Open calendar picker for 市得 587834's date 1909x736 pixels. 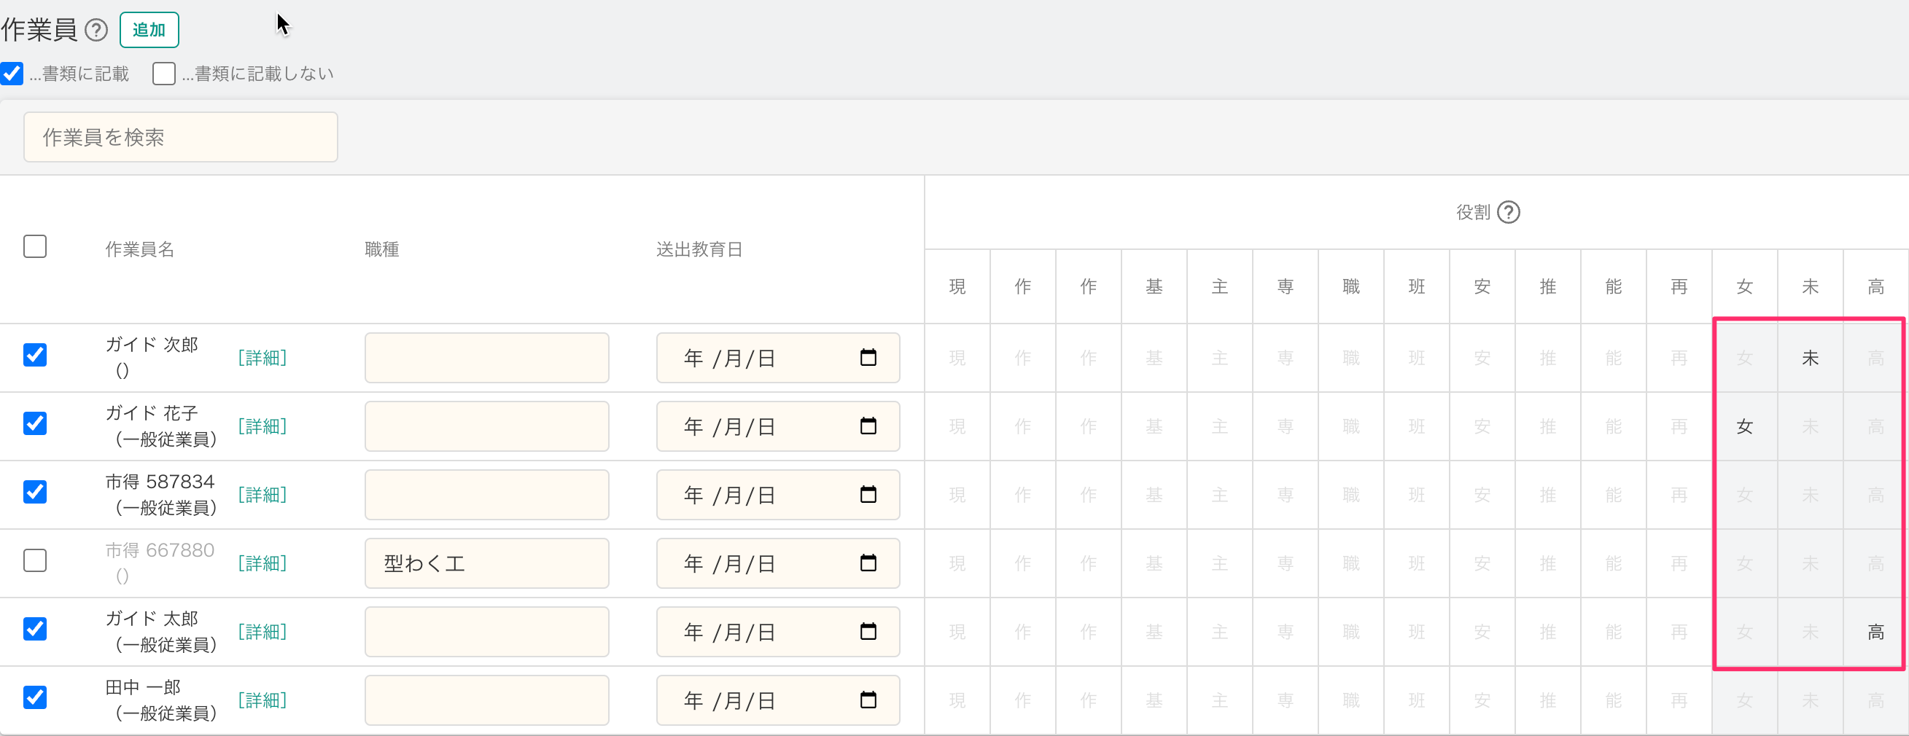pyautogui.click(x=868, y=495)
